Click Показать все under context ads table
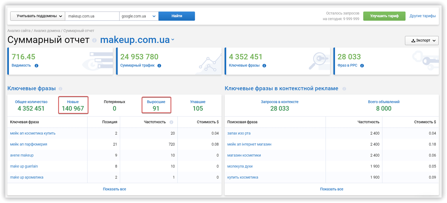 coord(332,189)
